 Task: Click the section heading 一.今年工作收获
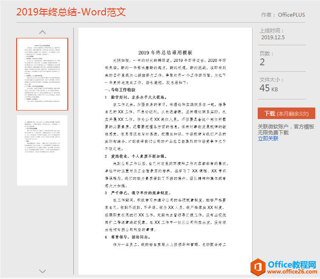pyautogui.click(x=120, y=90)
